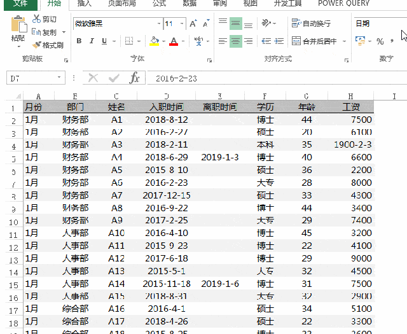Switch to Data (数据) tab

190,3
